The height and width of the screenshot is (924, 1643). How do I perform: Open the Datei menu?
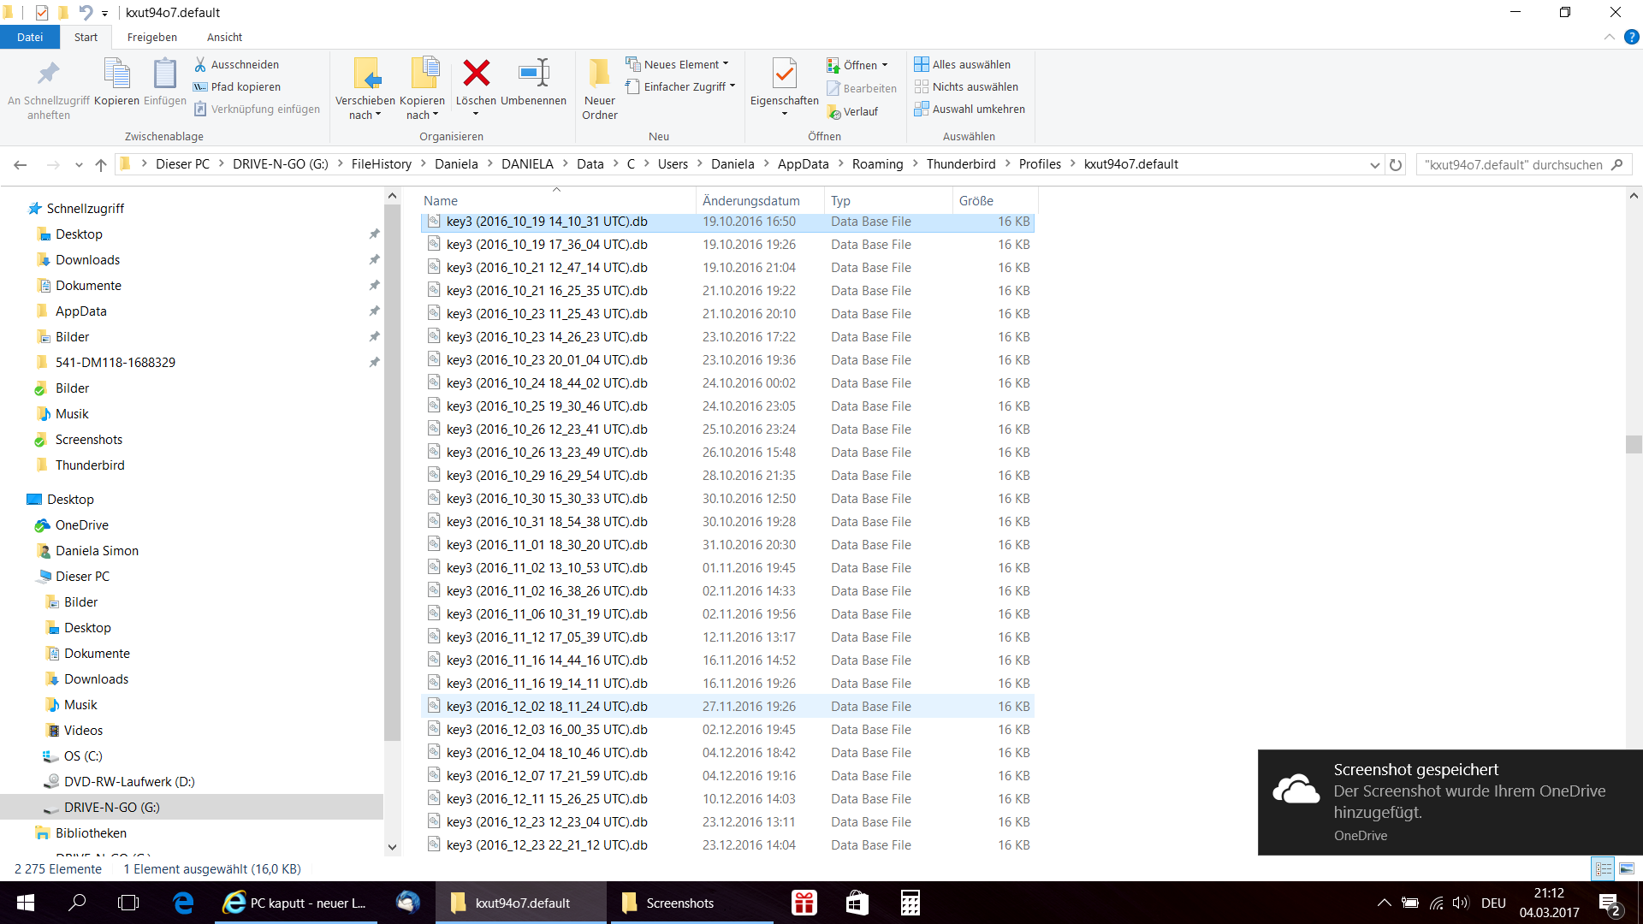tap(30, 37)
